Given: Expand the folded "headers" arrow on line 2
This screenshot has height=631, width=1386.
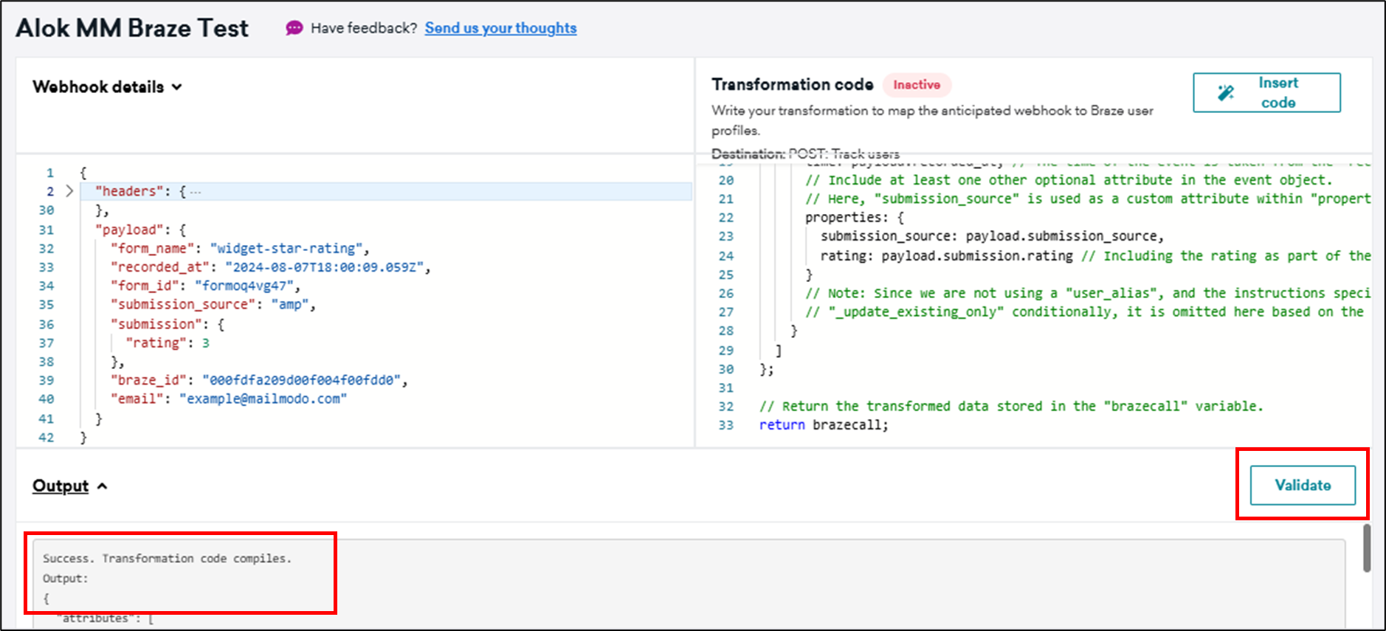Looking at the screenshot, I should pos(69,191).
